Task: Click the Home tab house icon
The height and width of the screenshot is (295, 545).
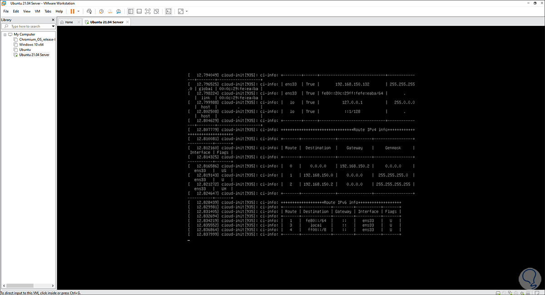Action: [62, 22]
